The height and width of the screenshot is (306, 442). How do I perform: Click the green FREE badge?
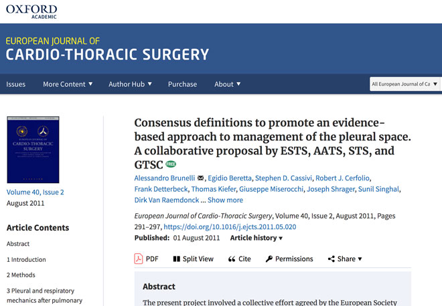point(171,164)
